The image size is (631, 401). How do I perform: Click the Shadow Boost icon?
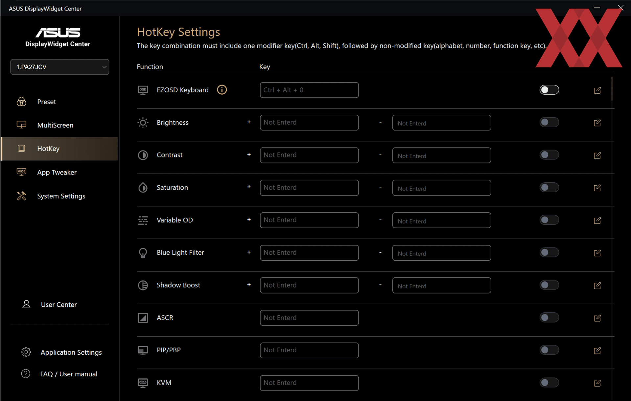[143, 285]
